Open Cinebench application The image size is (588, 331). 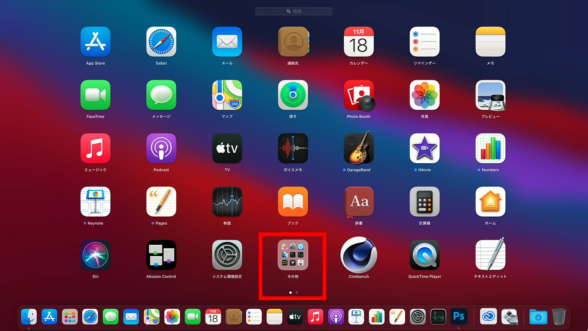pos(359,255)
